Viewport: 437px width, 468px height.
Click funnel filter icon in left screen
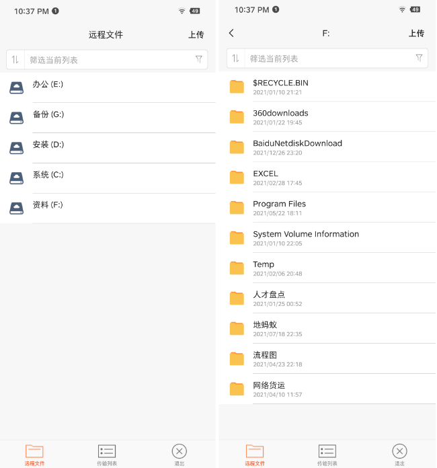point(199,59)
